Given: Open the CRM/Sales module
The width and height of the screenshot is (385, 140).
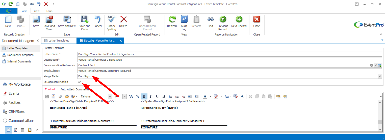Looking at the screenshot, I should pyautogui.click(x=16, y=112).
